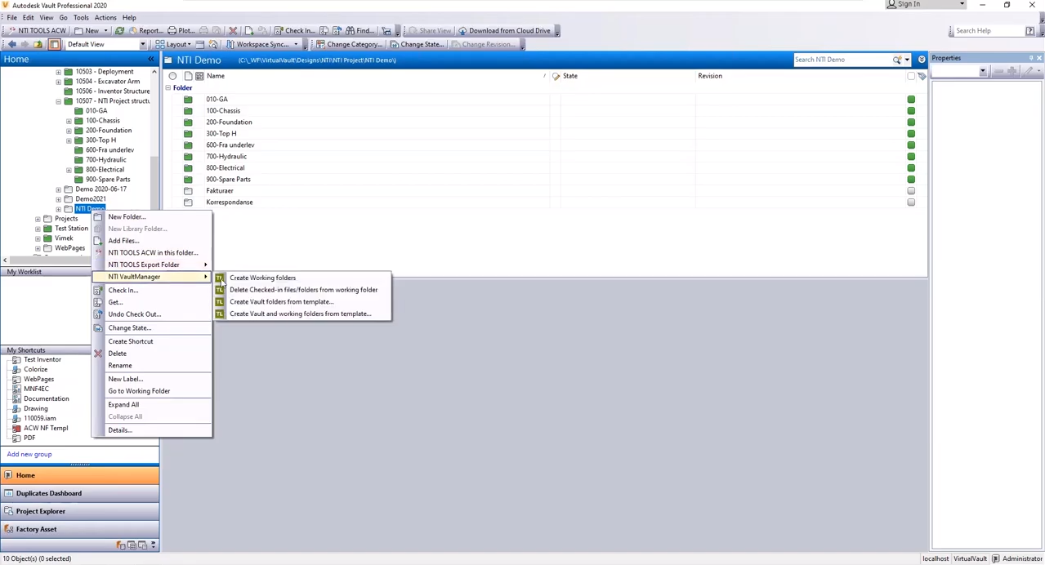Expand the 10503 - Deployment tree node

coord(59,72)
